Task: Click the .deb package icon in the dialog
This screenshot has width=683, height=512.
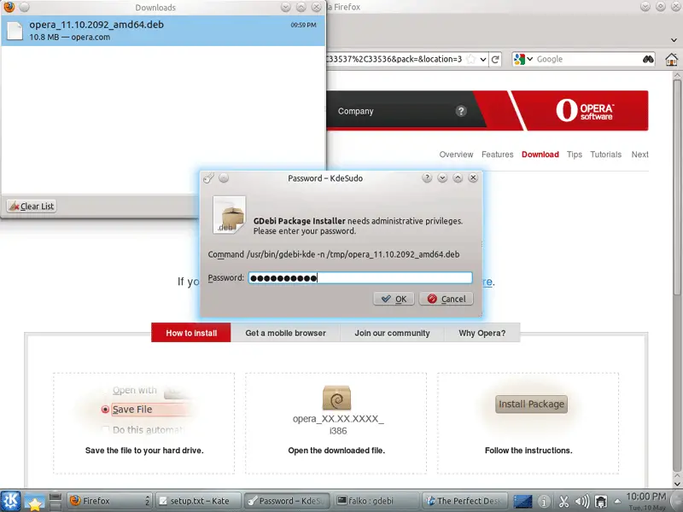Action: (229, 215)
